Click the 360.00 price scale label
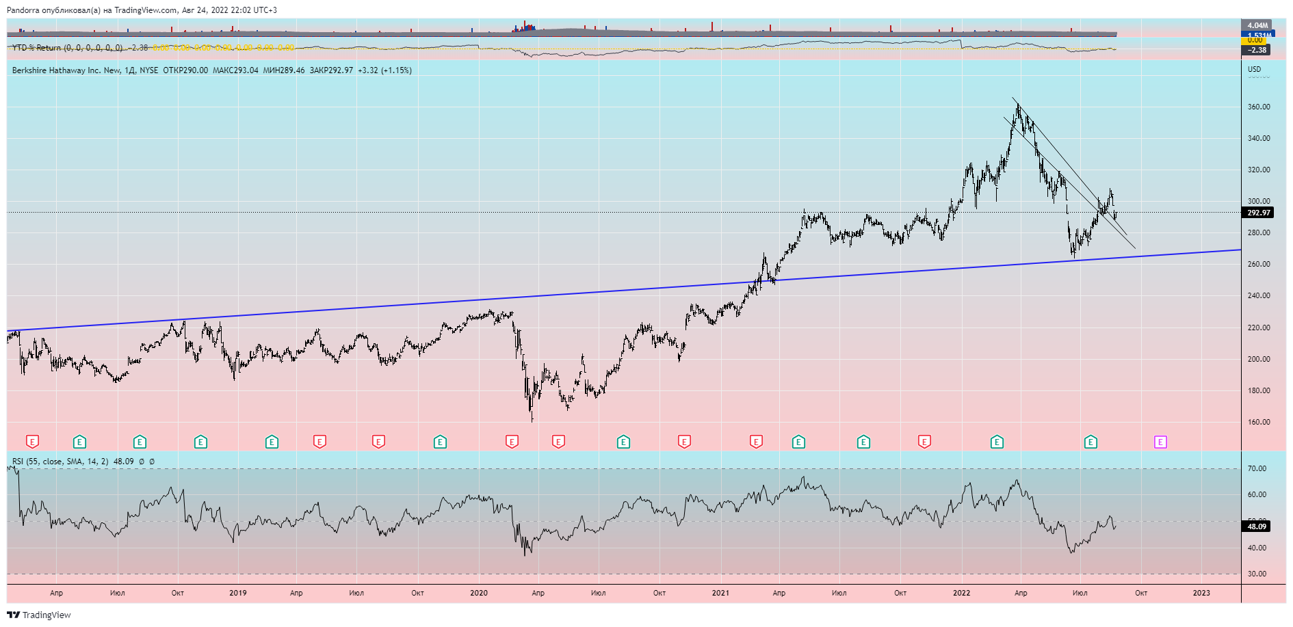Screen dimensions: 1293x627 tap(1259, 107)
